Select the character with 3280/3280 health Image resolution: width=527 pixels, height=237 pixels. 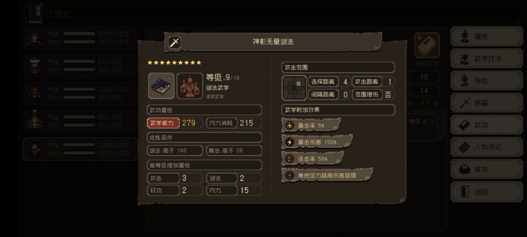tap(80, 149)
